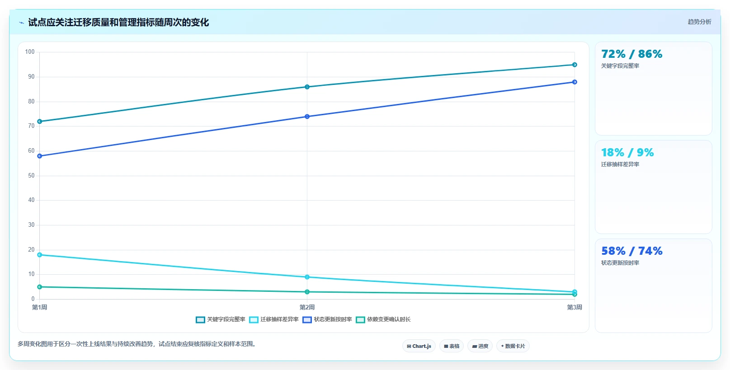Click the 状态更新按时率 point at 第3周
Viewport: 730px width, 370px height.
click(575, 82)
